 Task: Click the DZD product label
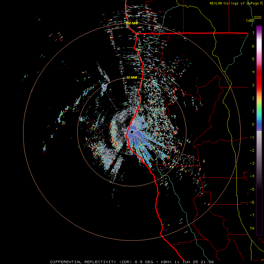[x=258, y=18]
